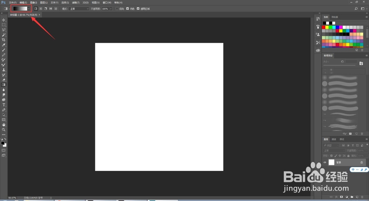Select the Eyedropper tool
This screenshot has height=201, width=369.
pyautogui.click(x=4, y=45)
